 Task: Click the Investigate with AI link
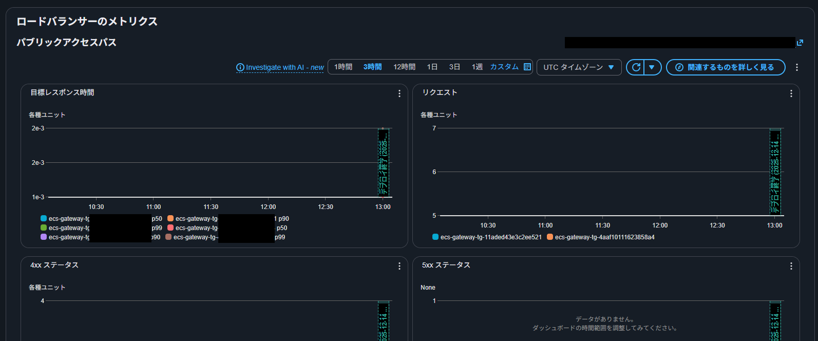(280, 67)
